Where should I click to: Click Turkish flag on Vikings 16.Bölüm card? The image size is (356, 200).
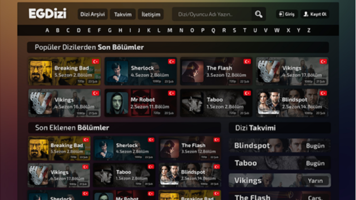point(96,93)
